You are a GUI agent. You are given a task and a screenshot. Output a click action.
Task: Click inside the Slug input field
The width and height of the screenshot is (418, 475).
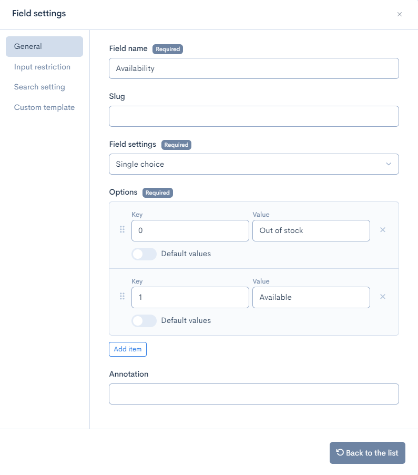coord(254,116)
